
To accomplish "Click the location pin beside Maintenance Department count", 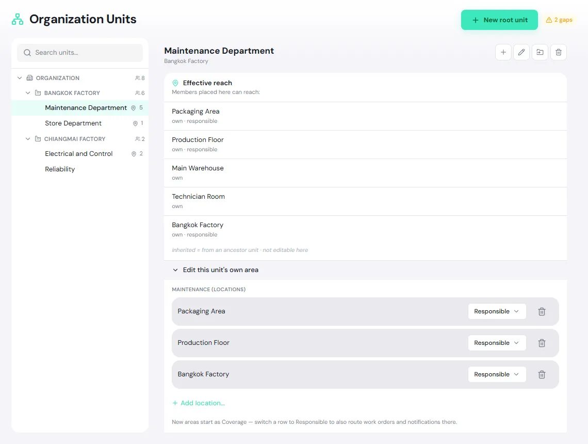I will point(133,108).
